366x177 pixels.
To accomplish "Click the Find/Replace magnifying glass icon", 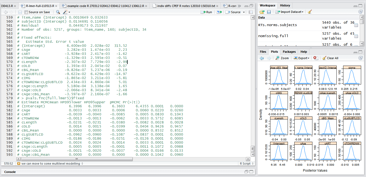I will pos(58,12).
